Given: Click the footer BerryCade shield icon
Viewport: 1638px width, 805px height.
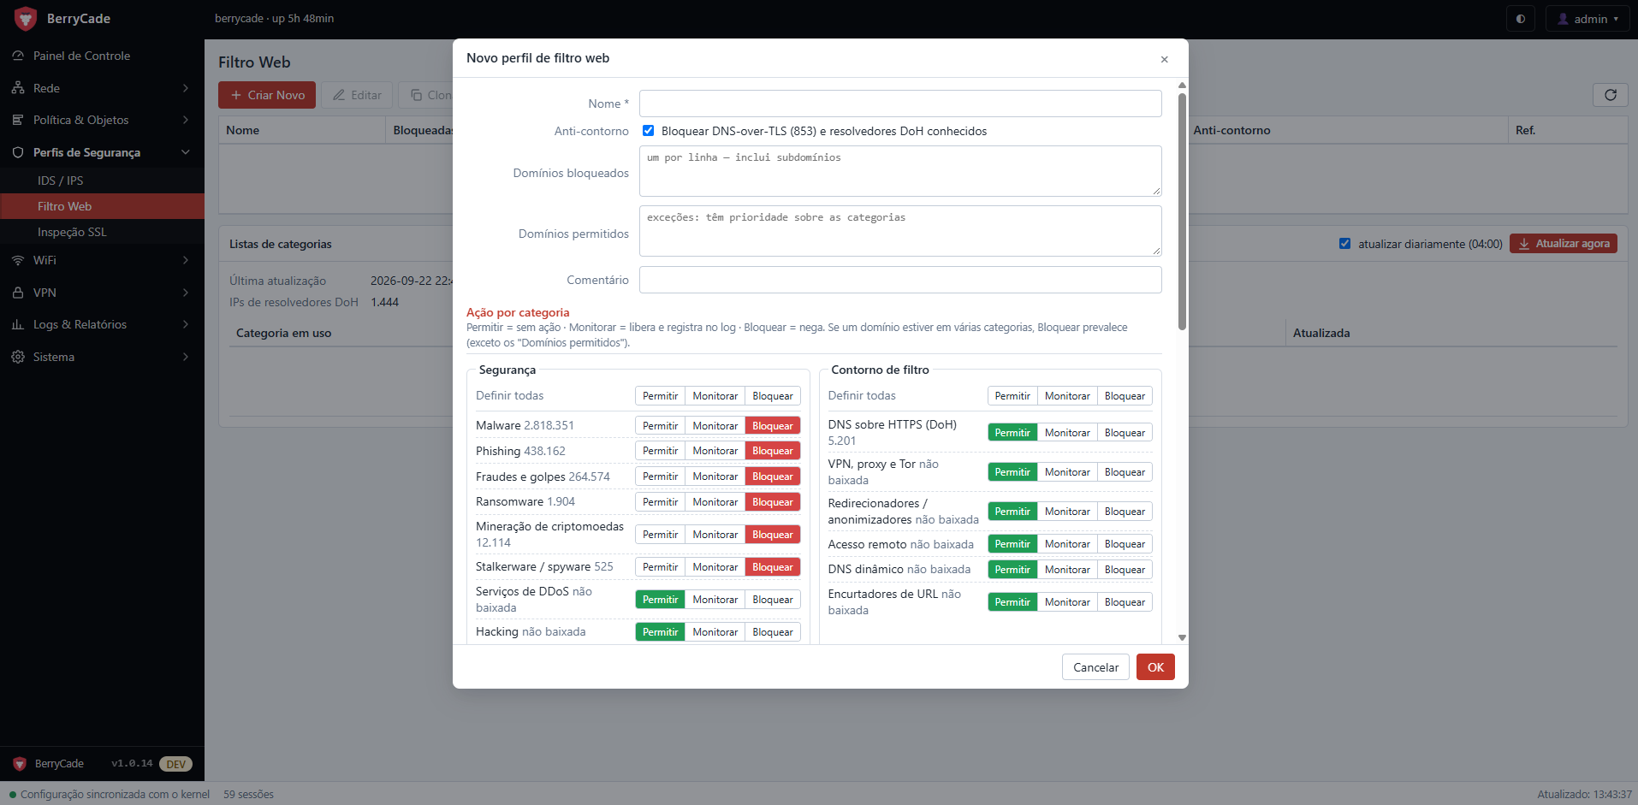Looking at the screenshot, I should tap(20, 764).
